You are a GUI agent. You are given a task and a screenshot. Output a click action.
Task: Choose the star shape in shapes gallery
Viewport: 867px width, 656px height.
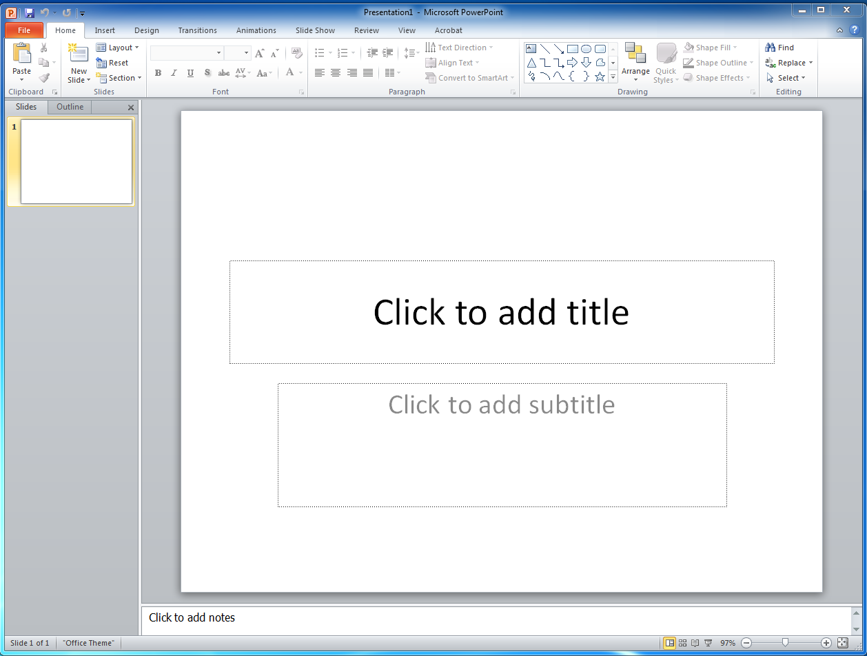(600, 76)
